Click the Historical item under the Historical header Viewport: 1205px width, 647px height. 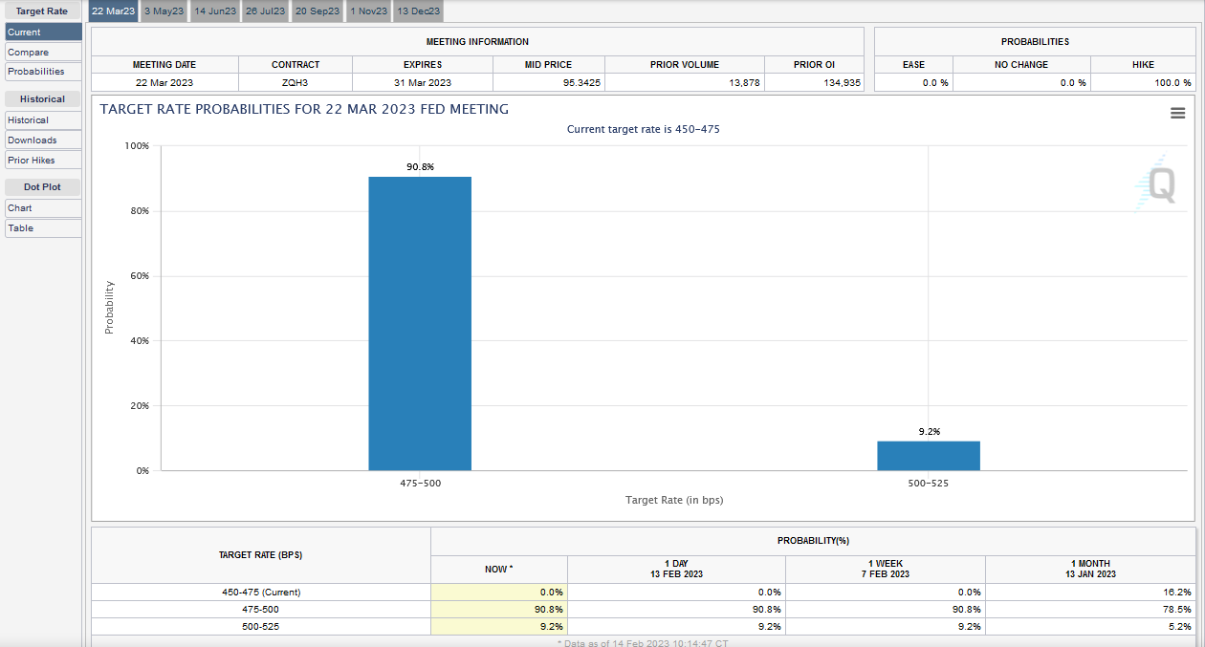pyautogui.click(x=43, y=120)
